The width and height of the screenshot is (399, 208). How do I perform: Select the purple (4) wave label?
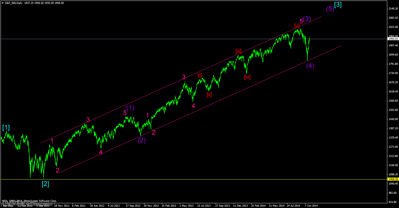point(310,66)
